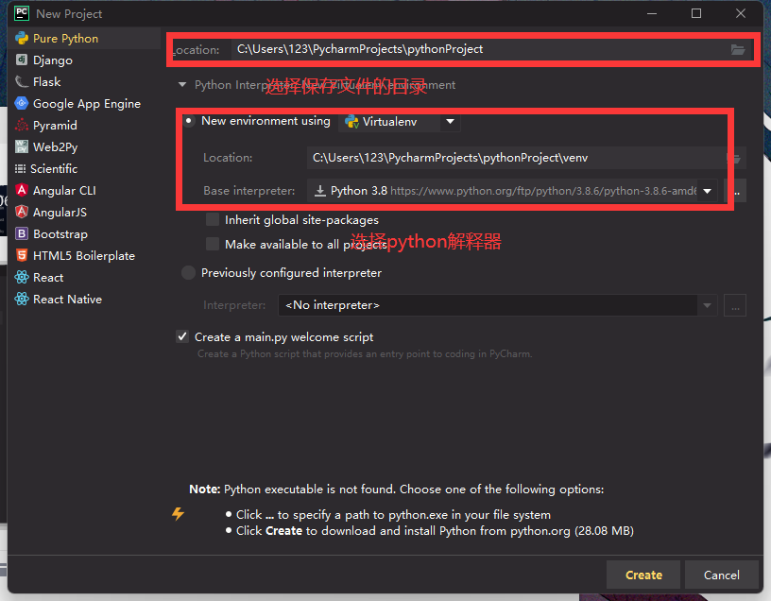Click ellipsis button next to Base interpreter
Image resolution: width=771 pixels, height=601 pixels.
point(736,191)
